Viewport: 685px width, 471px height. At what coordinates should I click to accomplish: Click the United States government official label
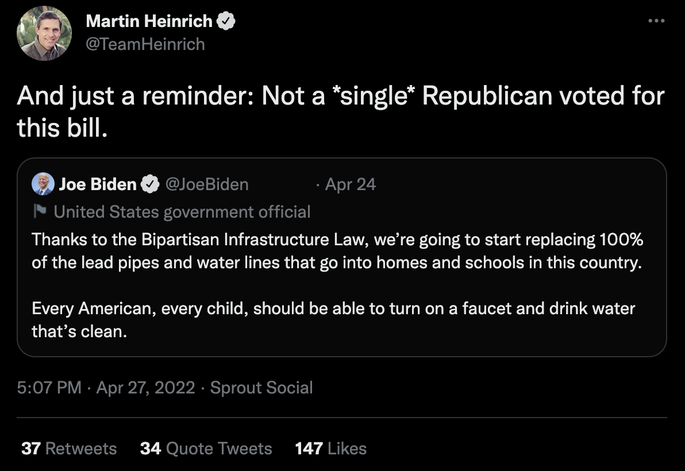182,212
